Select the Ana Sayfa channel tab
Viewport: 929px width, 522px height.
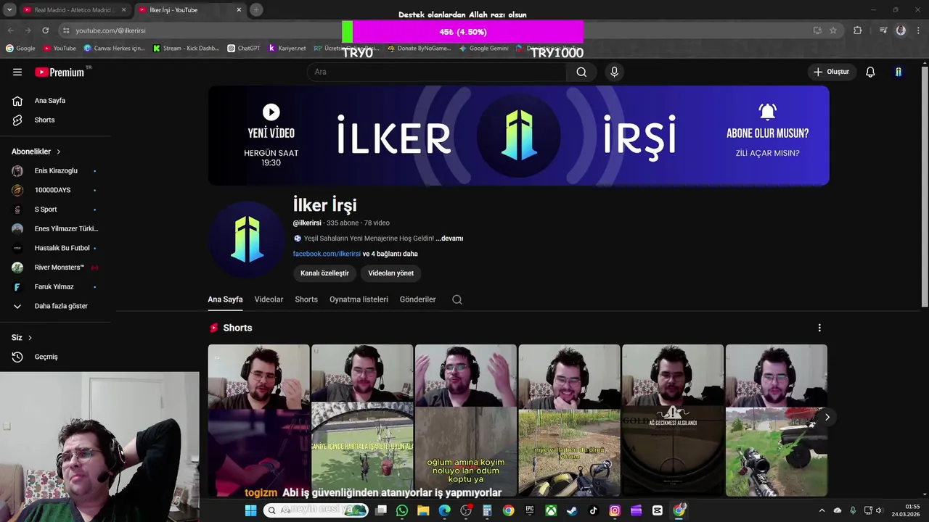(x=225, y=299)
